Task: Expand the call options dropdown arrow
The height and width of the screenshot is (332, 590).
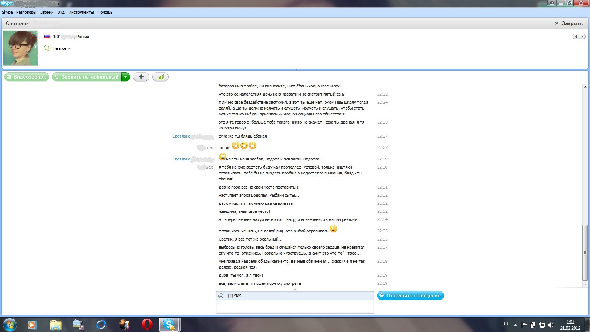Action: click(126, 77)
